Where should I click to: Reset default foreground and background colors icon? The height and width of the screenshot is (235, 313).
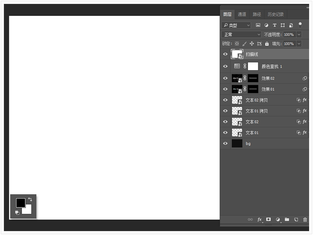point(17,212)
